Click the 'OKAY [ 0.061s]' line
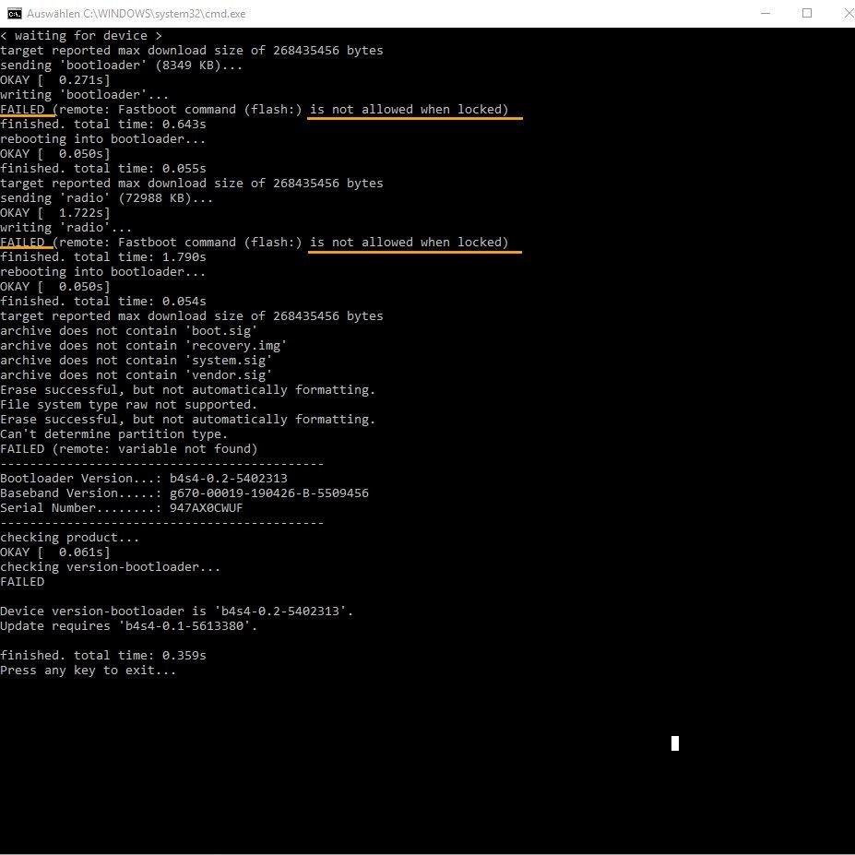This screenshot has height=855, width=855. point(55,552)
